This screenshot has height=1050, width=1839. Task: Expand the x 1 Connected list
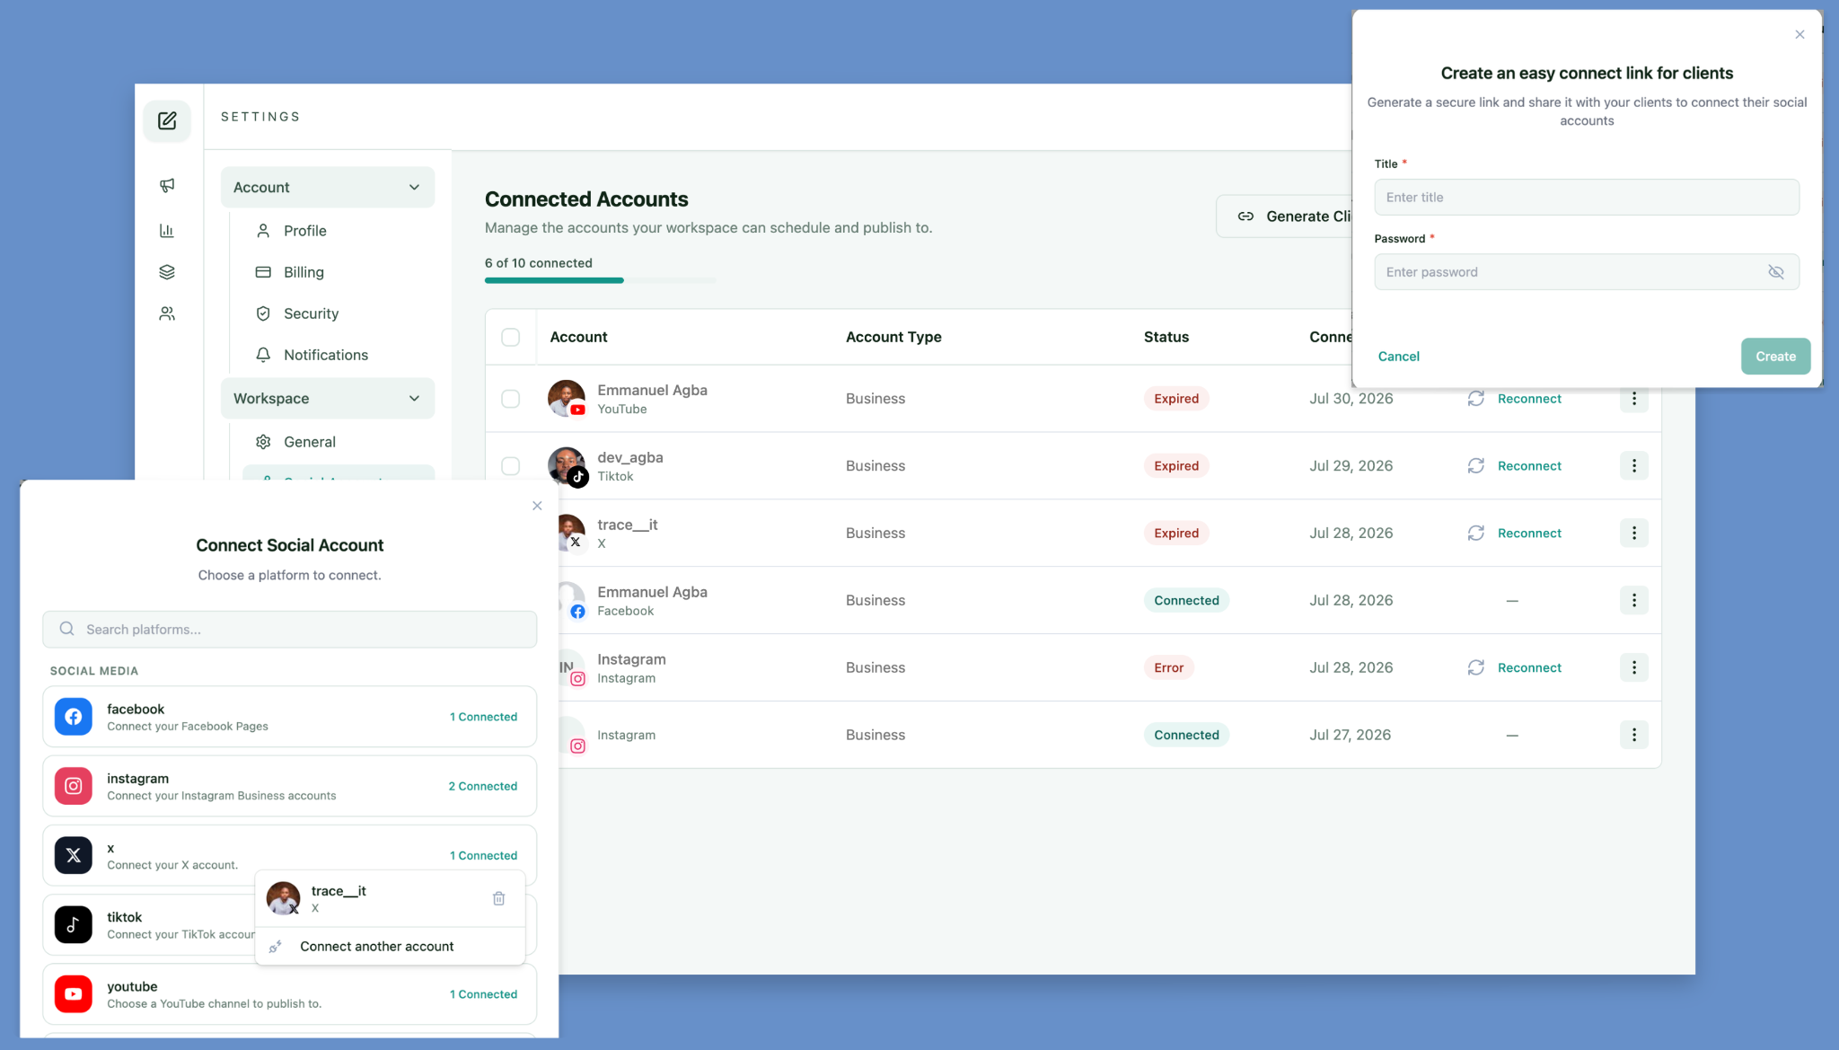tap(484, 855)
